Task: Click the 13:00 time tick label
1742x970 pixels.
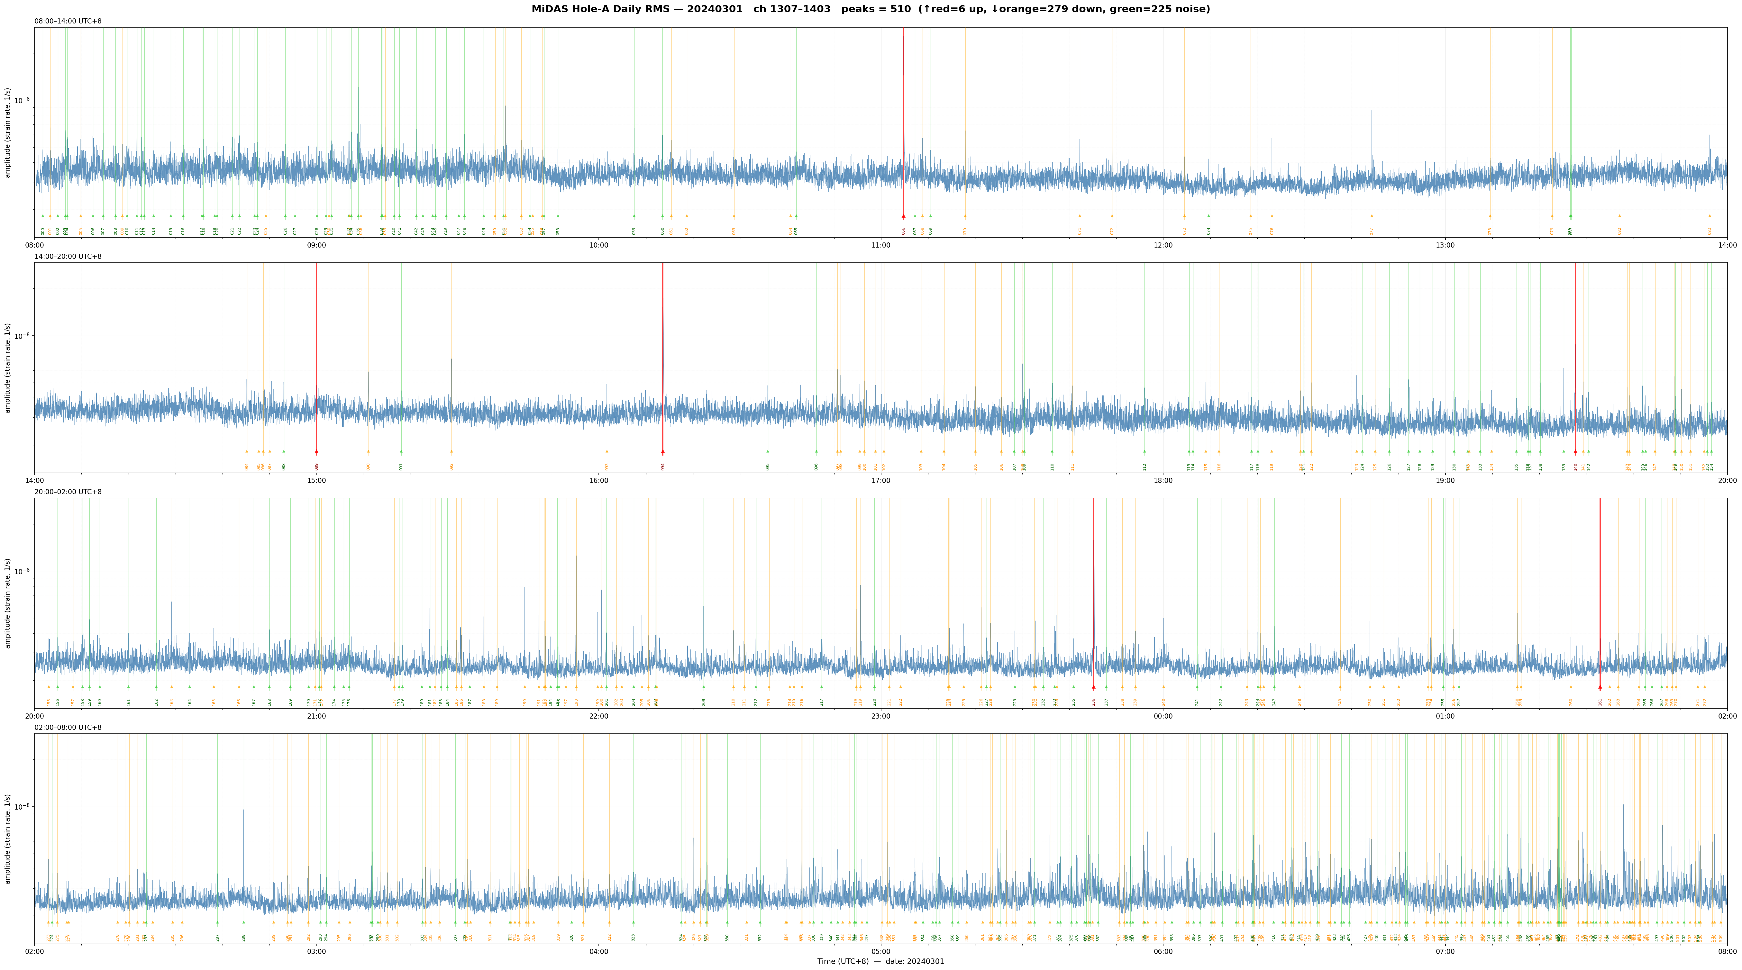Action: tap(1445, 245)
